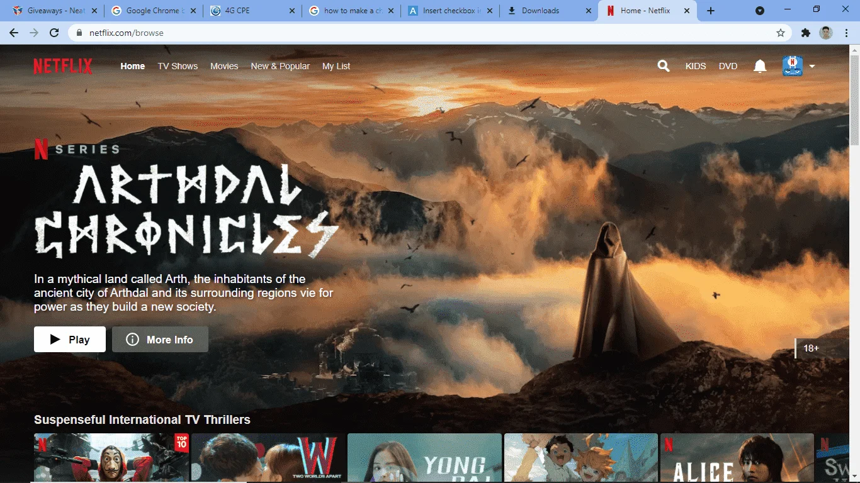Click the 'Suspenseful International TV Thrillers' row heading

(142, 419)
